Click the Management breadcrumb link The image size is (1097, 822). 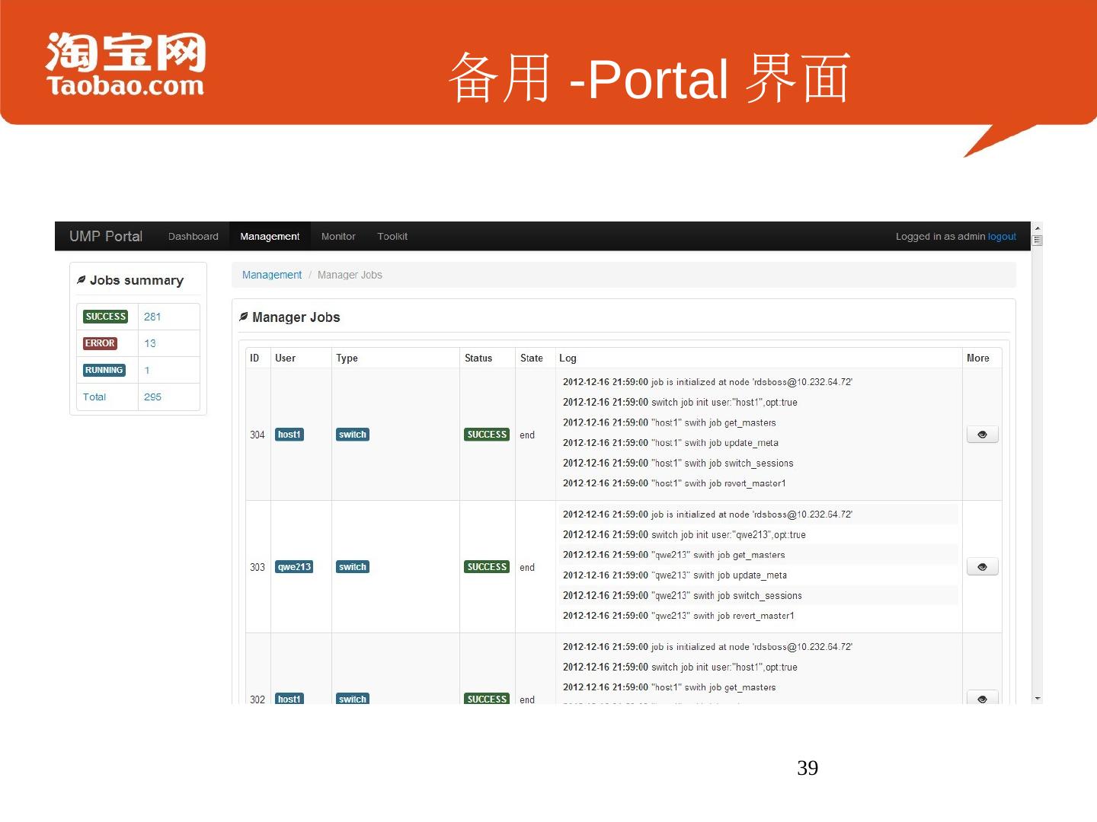272,275
